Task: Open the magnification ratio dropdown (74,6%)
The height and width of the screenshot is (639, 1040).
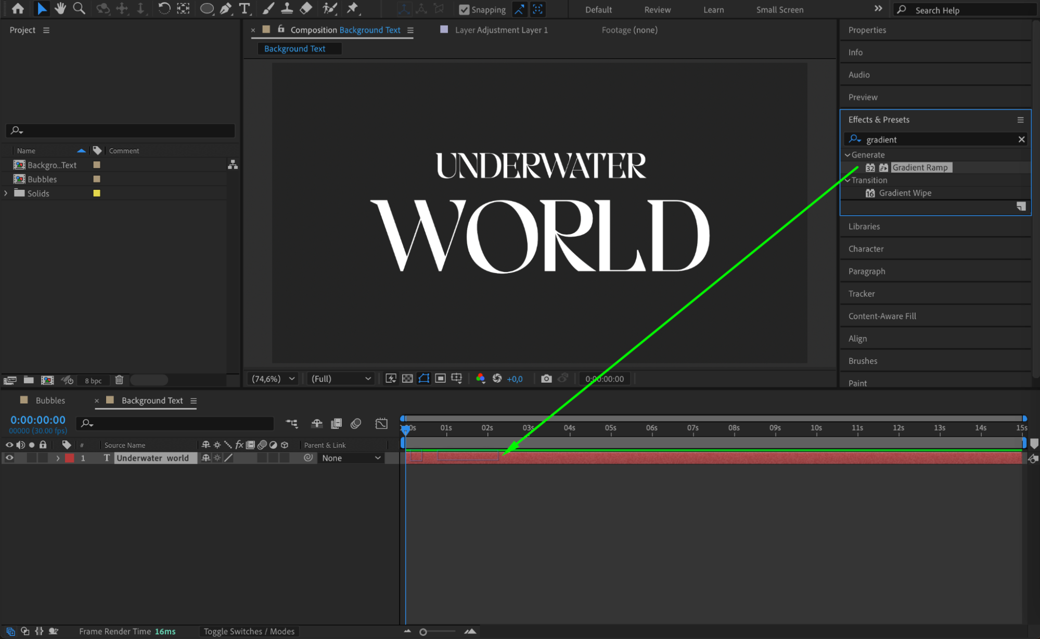Action: pos(273,379)
